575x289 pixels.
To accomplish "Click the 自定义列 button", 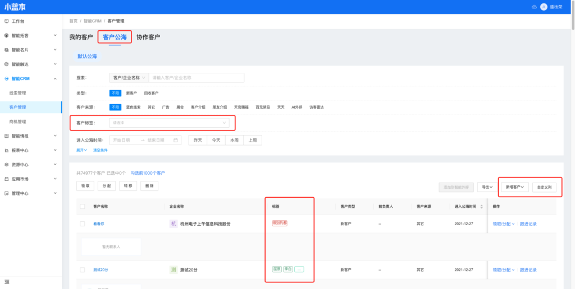I will 545,187.
